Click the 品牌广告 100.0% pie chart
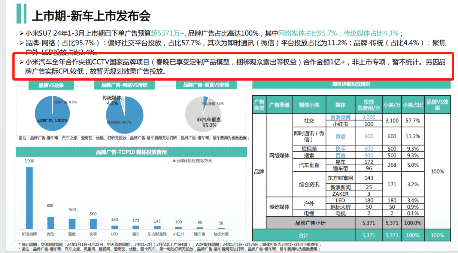The image size is (458, 253). tap(52, 114)
